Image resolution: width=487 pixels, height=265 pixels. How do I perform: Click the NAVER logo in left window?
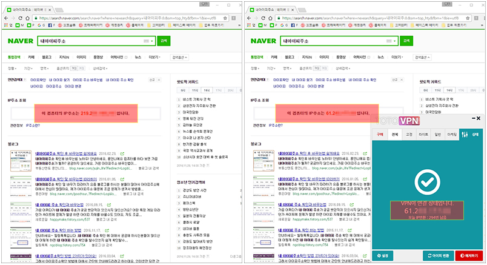pos(21,41)
